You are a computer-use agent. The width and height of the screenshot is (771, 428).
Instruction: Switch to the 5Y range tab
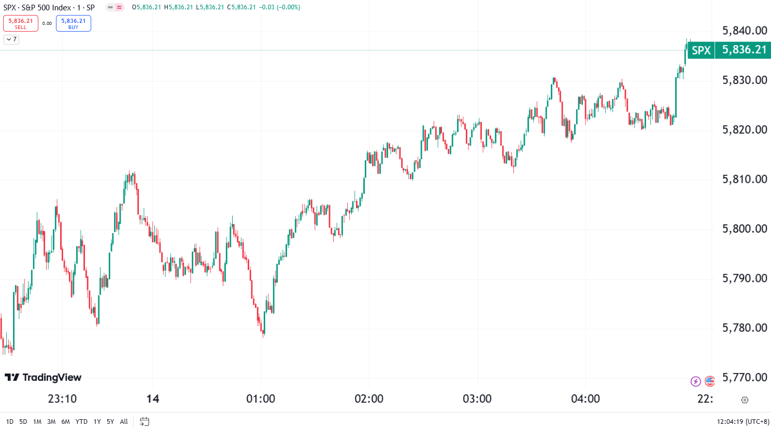(110, 421)
